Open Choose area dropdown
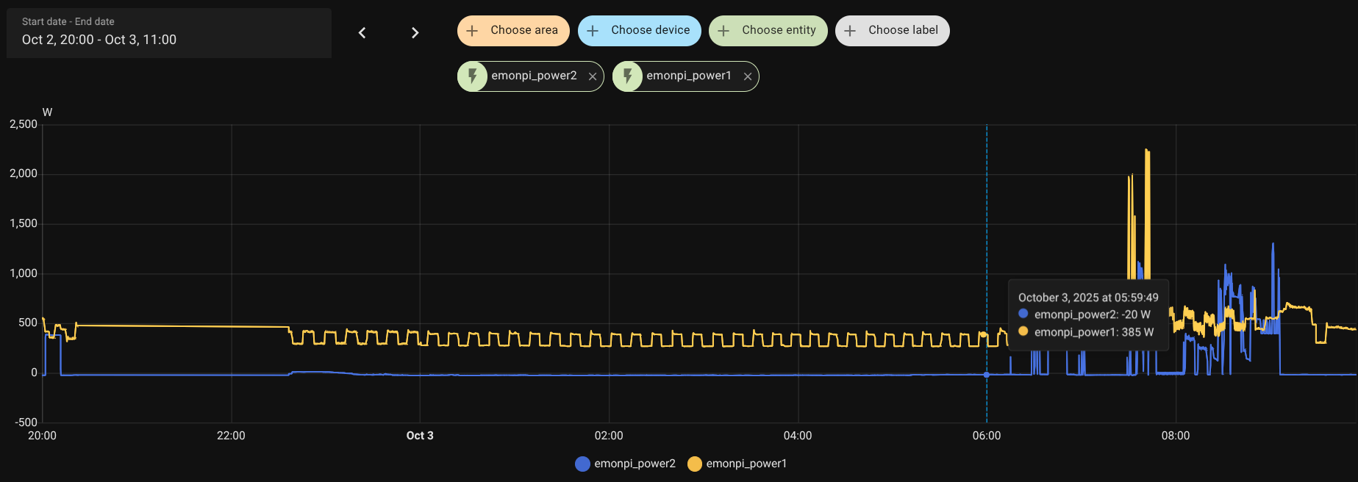Viewport: 1358px width, 482px height. tap(523, 31)
